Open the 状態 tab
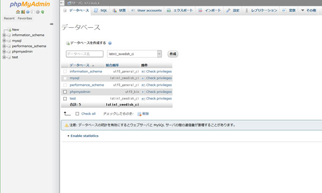The width and height of the screenshot is (322, 193). pyautogui.click(x=119, y=11)
